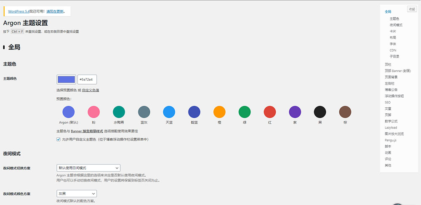Select the 蓝灰 preset color circle

144,112
